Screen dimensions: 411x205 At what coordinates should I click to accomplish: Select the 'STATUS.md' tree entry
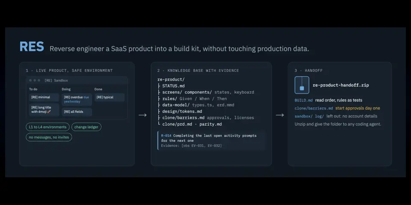click(173, 86)
